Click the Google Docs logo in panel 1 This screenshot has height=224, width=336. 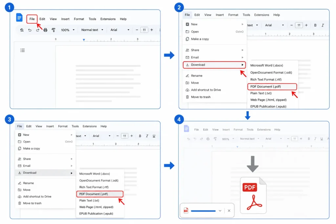[x=19, y=18]
